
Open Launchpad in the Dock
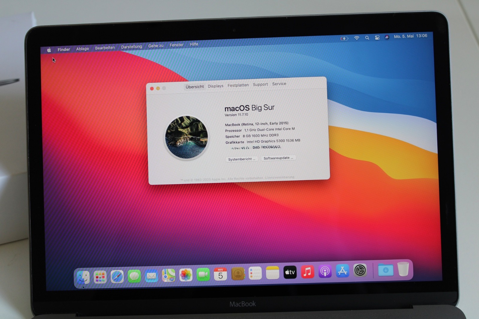[100, 277]
